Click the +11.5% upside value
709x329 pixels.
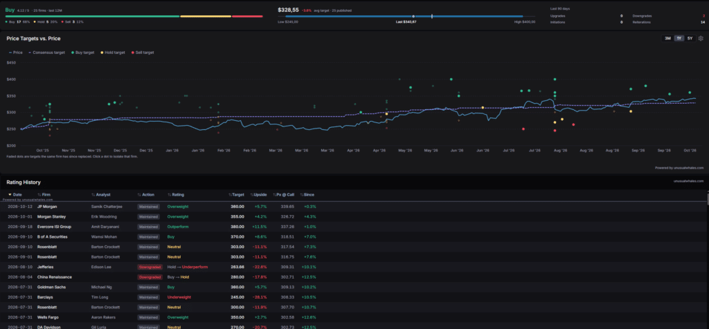260,227
